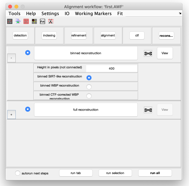This screenshot has width=189, height=186.
Task: Open binned reconstruction wrench settings
Action: coord(148,53)
